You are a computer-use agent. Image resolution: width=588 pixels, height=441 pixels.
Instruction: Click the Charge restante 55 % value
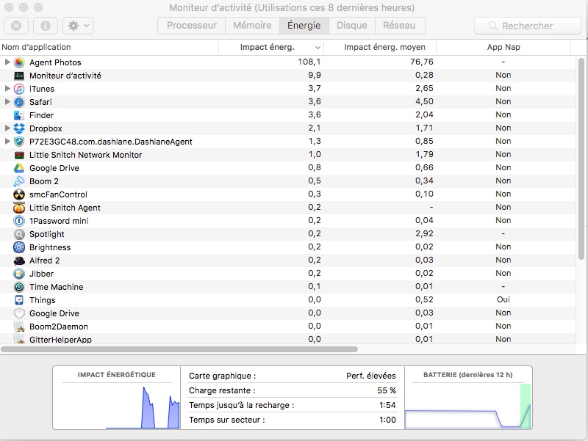387,390
